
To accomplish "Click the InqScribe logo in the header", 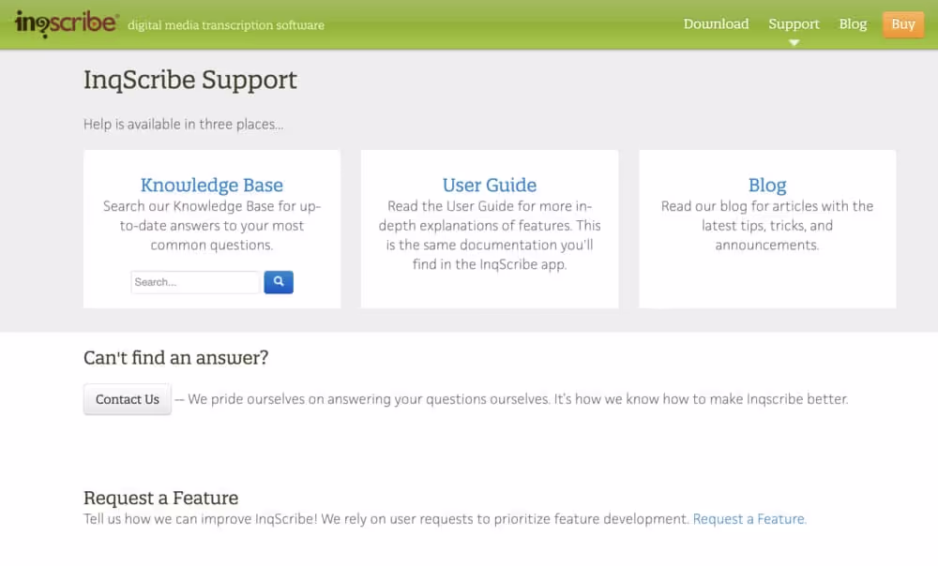I will 67,23.
